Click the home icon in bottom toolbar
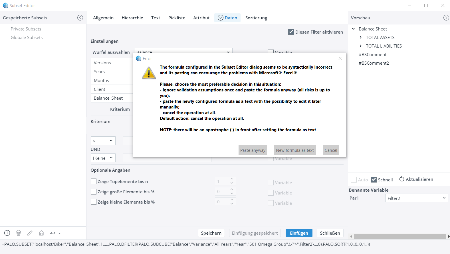 [x=41, y=233]
